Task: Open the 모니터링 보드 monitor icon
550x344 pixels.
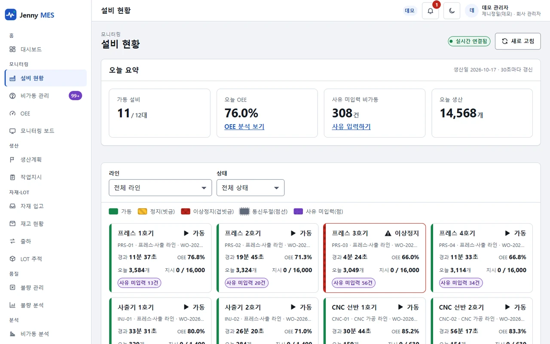Action: tap(12, 131)
